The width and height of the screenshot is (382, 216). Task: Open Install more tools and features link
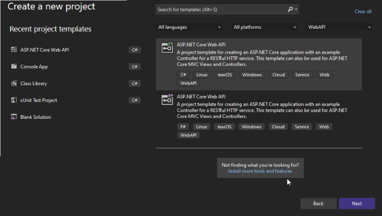pyautogui.click(x=260, y=171)
